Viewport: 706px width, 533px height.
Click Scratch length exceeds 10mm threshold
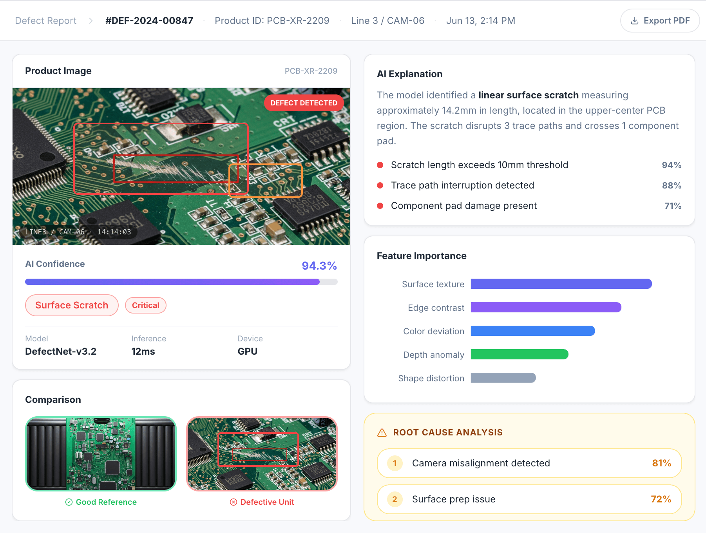coord(480,165)
